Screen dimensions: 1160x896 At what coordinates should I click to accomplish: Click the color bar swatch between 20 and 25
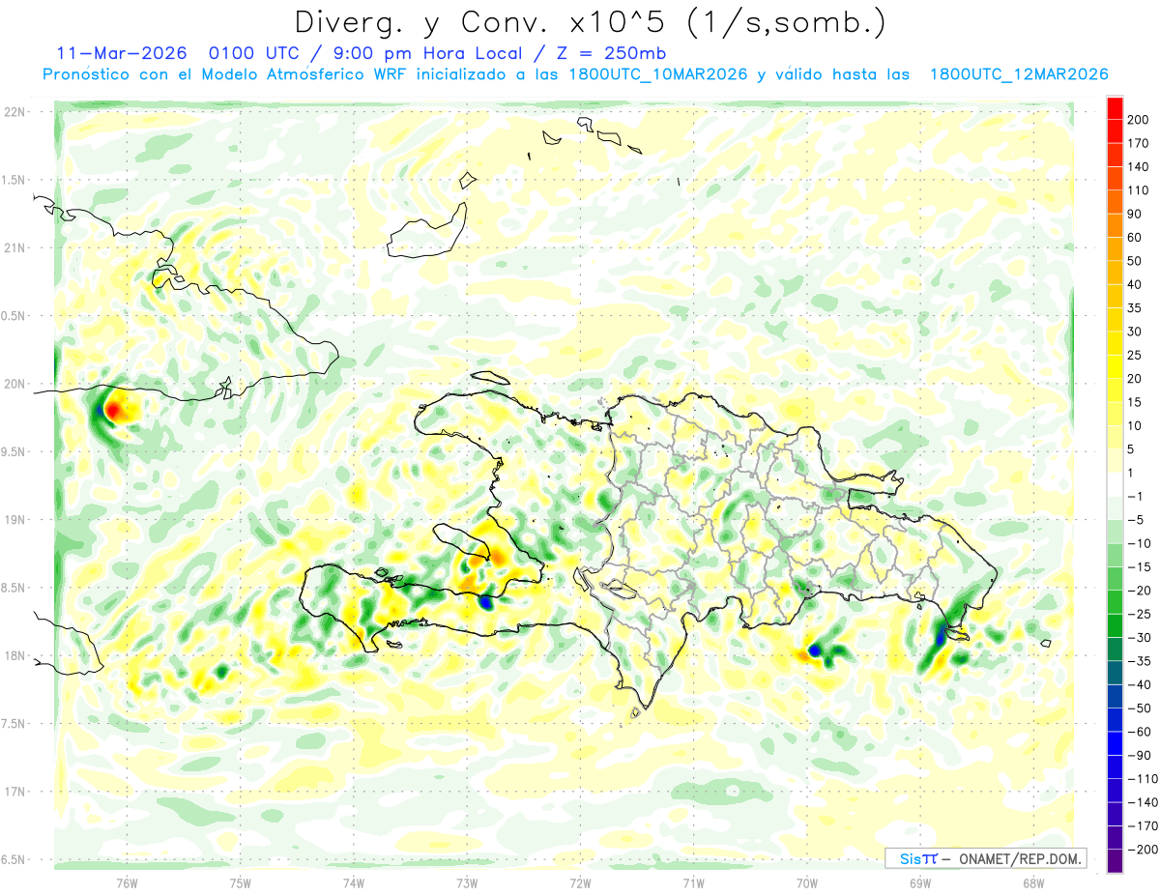click(x=1115, y=367)
